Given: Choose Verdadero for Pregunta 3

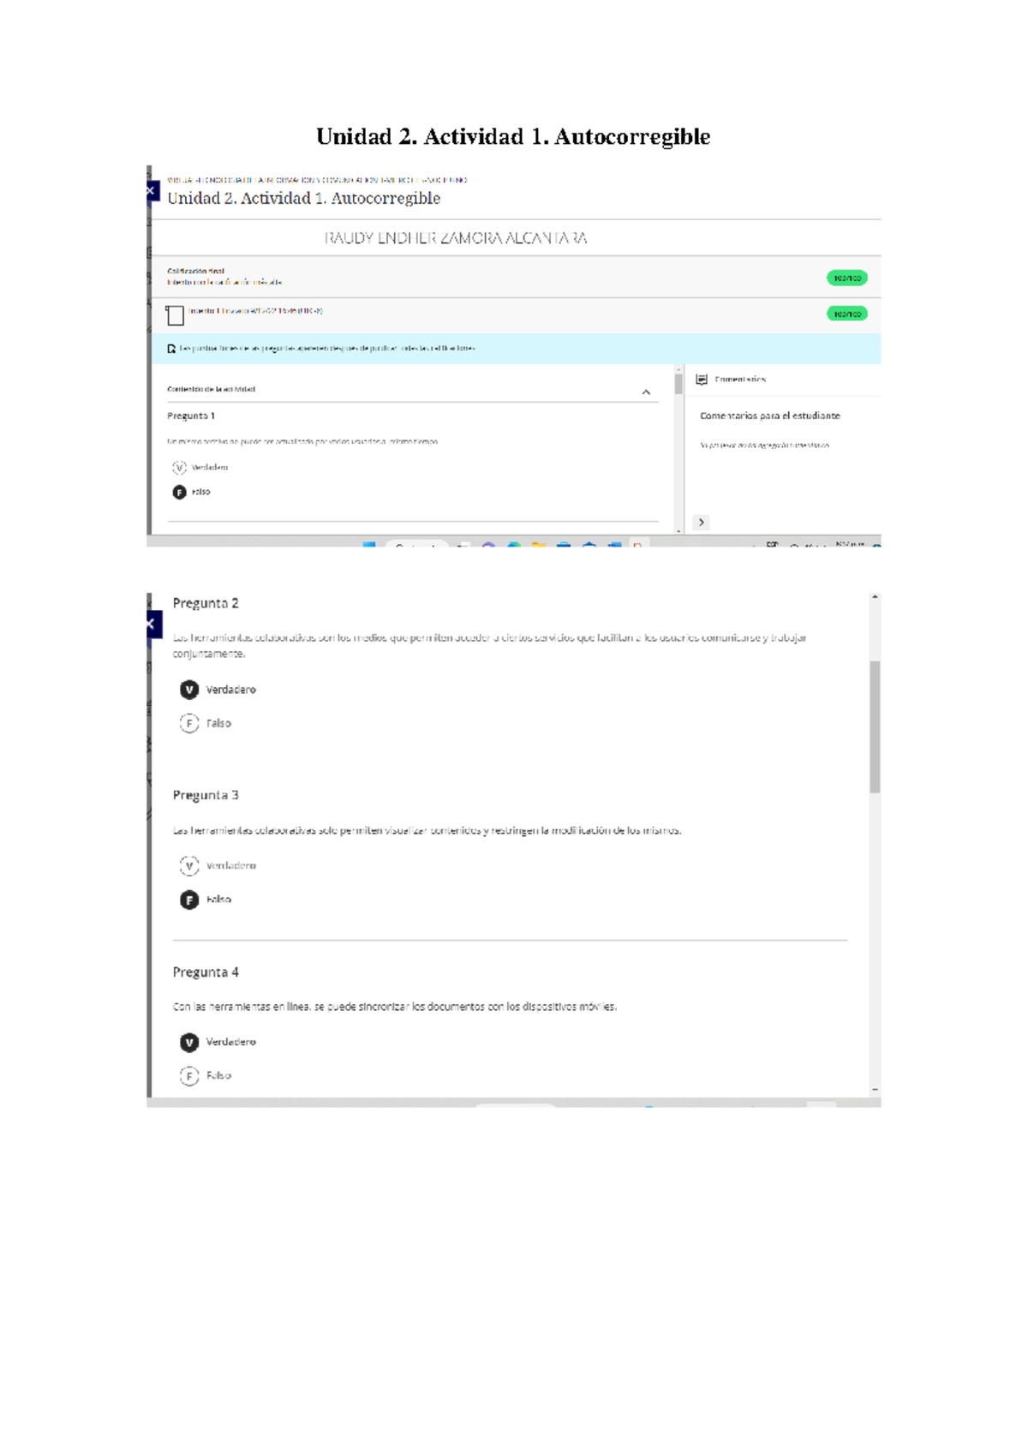Looking at the screenshot, I should 189,866.
